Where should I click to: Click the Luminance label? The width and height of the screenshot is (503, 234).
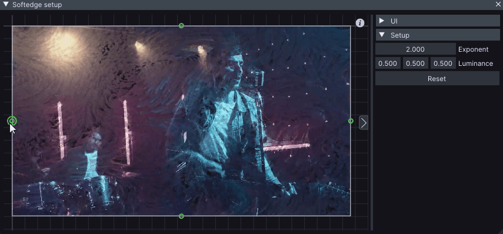(476, 63)
